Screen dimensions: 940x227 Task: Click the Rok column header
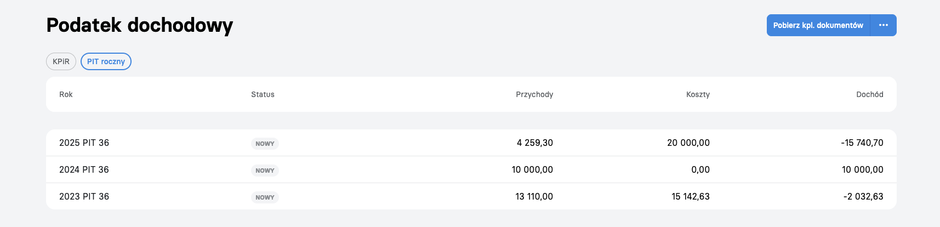[x=66, y=94]
